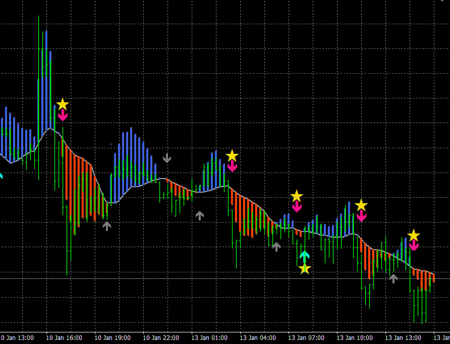
Task: Click the 10 Jan 19:00 time axis label
Action: 112,337
